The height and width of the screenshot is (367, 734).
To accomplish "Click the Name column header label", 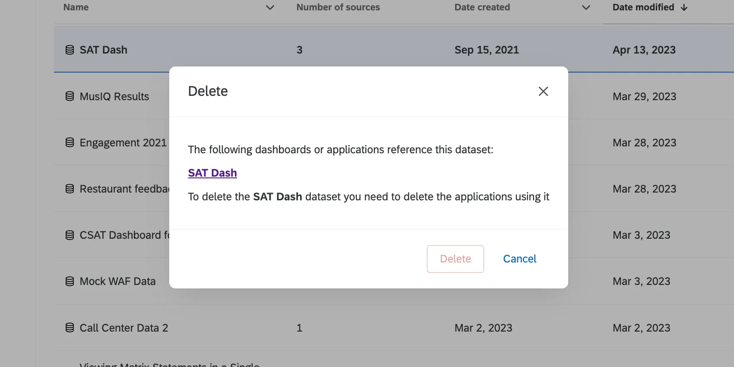I will click(76, 7).
